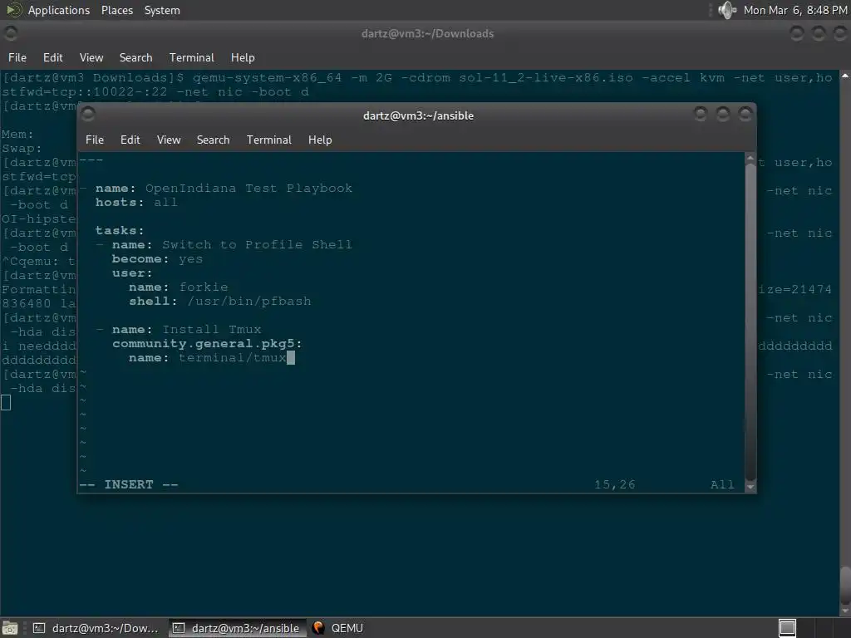Screen dimensions: 851x638
Task: Minimize the ansible terminal window
Action: (700, 114)
